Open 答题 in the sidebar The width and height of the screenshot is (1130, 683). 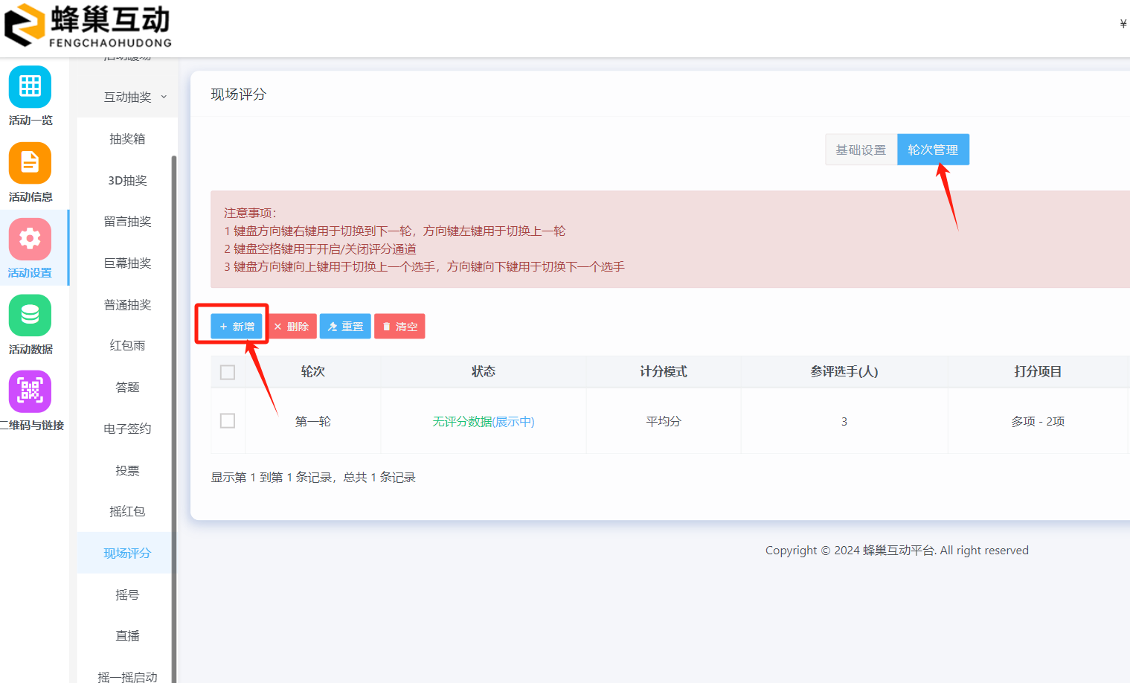(127, 388)
